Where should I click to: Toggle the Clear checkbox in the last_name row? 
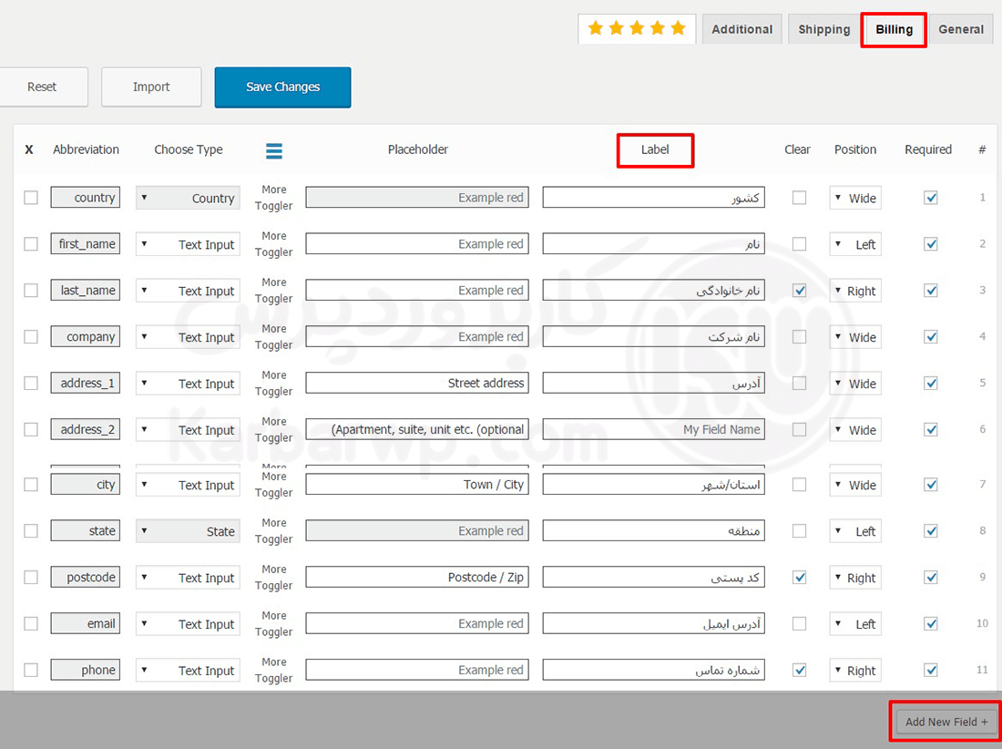pyautogui.click(x=799, y=290)
